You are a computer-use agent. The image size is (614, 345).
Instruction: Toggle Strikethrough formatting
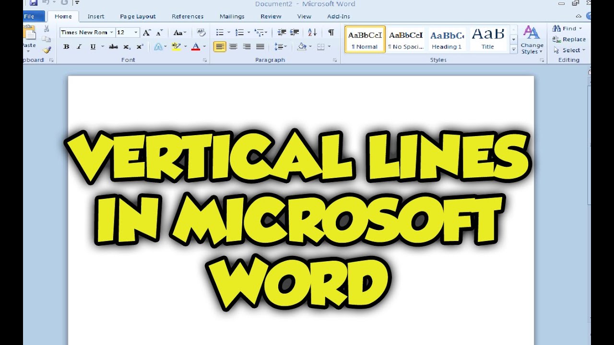tap(114, 46)
